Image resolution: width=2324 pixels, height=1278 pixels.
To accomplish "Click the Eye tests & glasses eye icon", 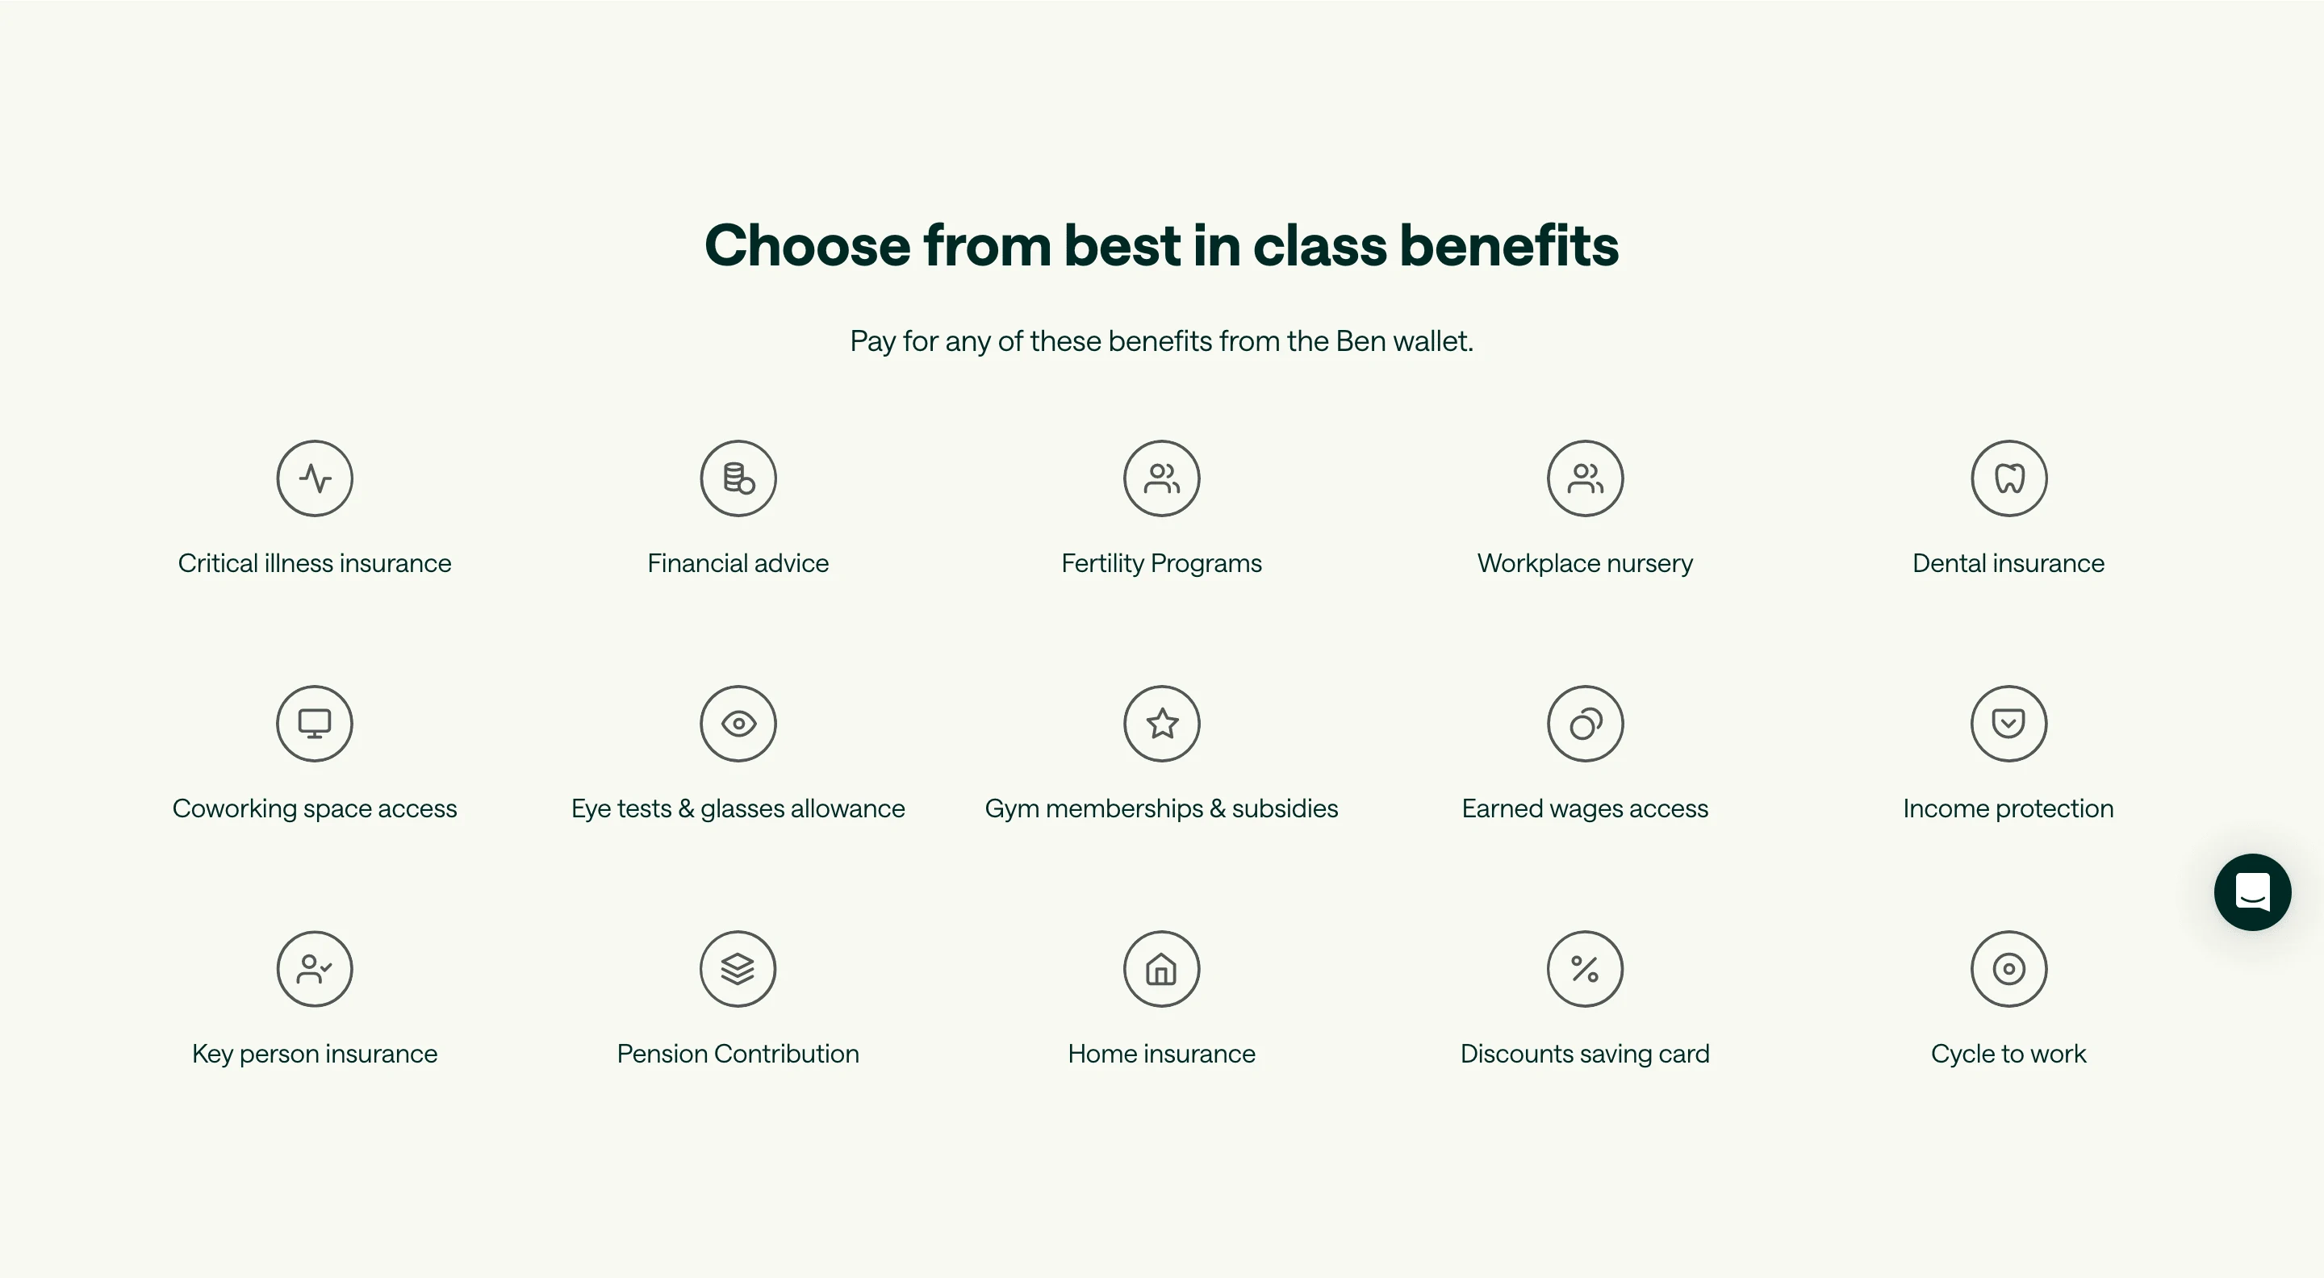I will tap(737, 724).
